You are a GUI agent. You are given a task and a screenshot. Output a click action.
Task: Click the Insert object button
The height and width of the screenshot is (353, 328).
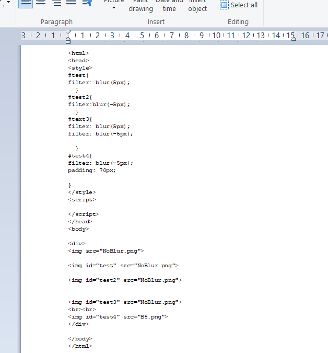click(197, 6)
